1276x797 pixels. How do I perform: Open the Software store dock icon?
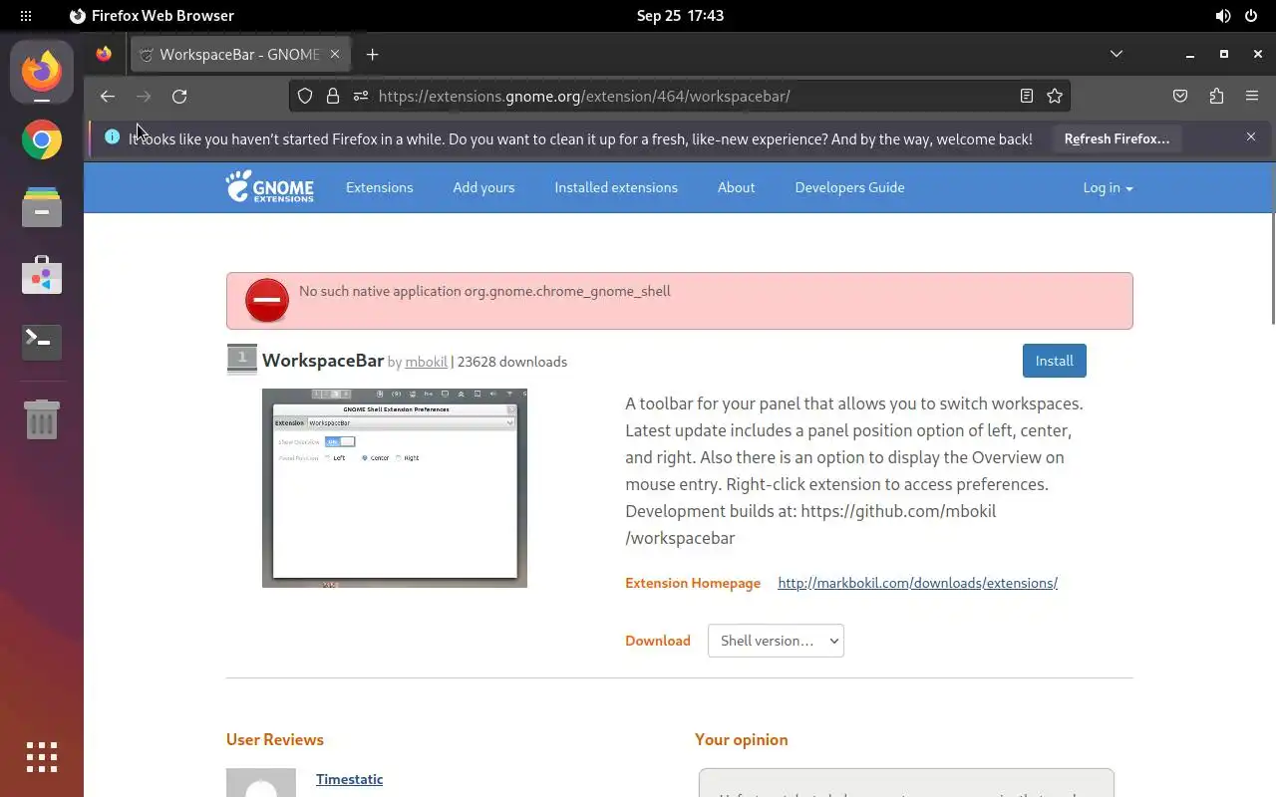pos(42,275)
